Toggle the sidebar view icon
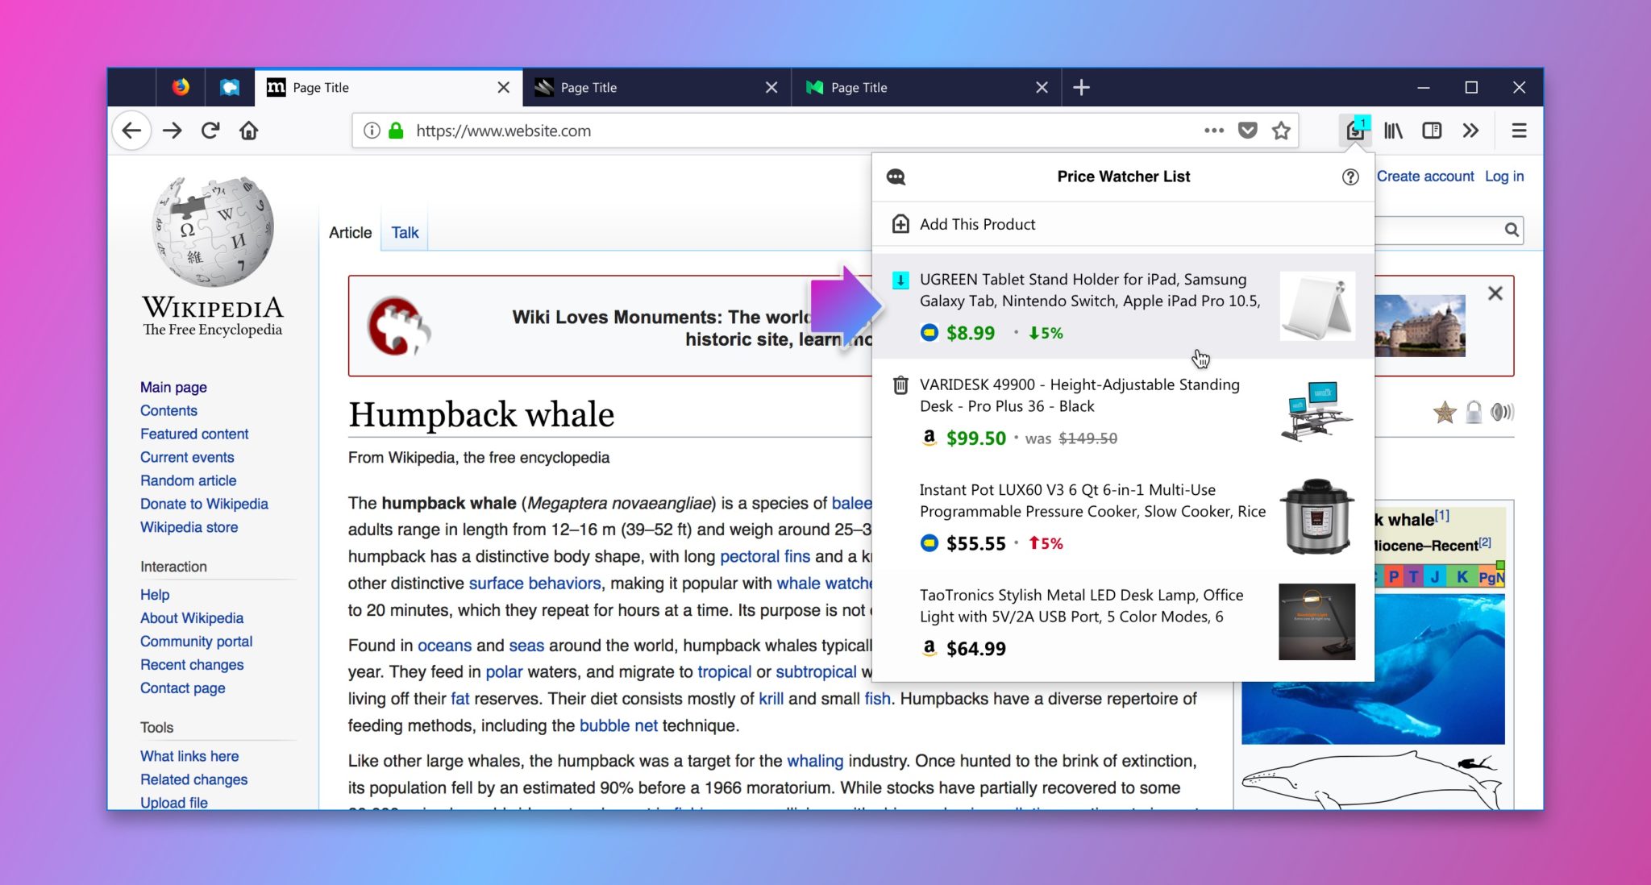Image resolution: width=1651 pixels, height=885 pixels. [1432, 131]
